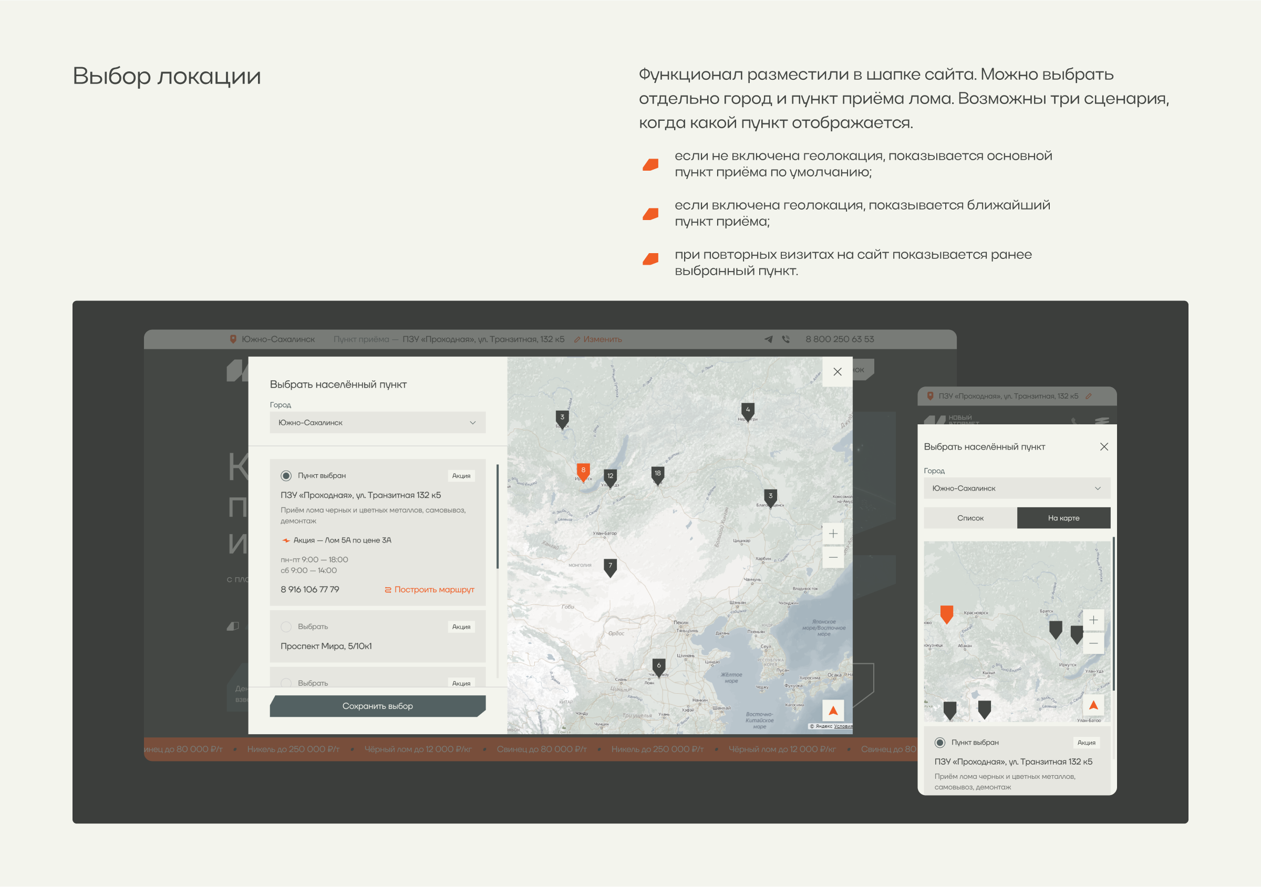
Task: Zoom in on the large desktop map
Action: pyautogui.click(x=833, y=534)
